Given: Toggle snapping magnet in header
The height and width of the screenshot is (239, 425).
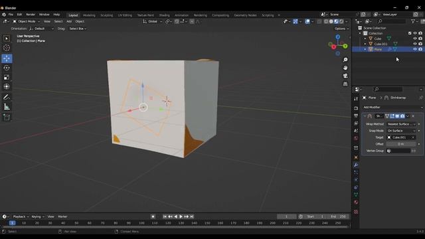Looking at the screenshot, I should [x=177, y=21].
